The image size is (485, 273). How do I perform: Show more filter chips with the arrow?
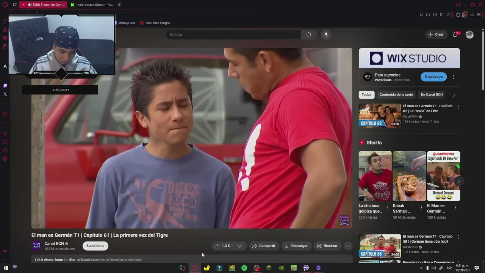click(x=454, y=95)
